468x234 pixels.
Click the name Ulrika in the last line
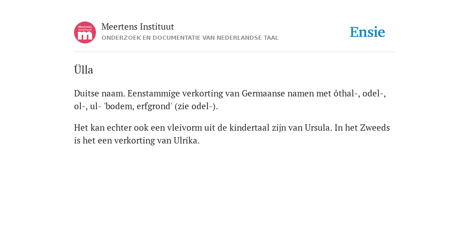click(186, 141)
